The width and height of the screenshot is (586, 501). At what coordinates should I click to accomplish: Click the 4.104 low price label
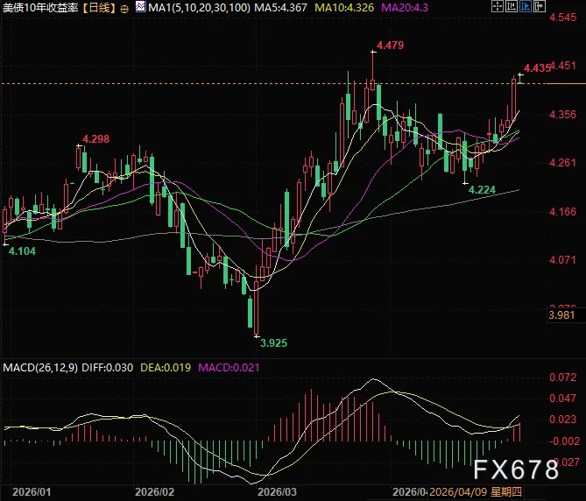(22, 251)
